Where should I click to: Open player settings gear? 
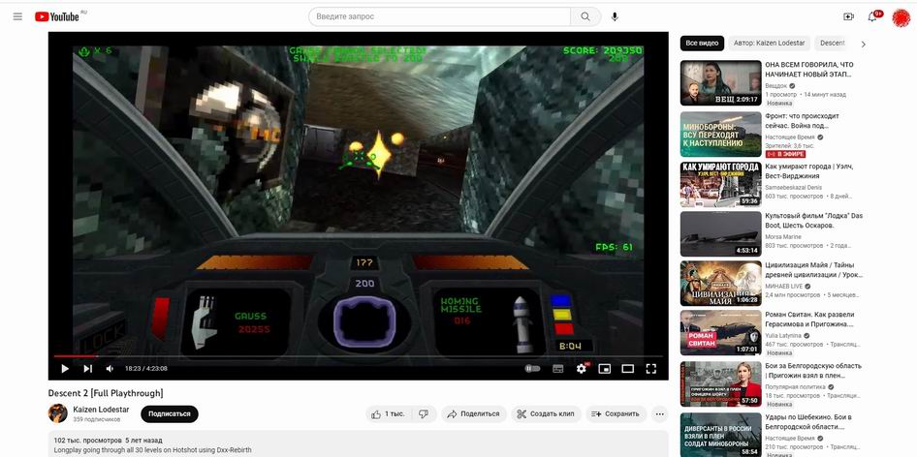click(x=582, y=369)
